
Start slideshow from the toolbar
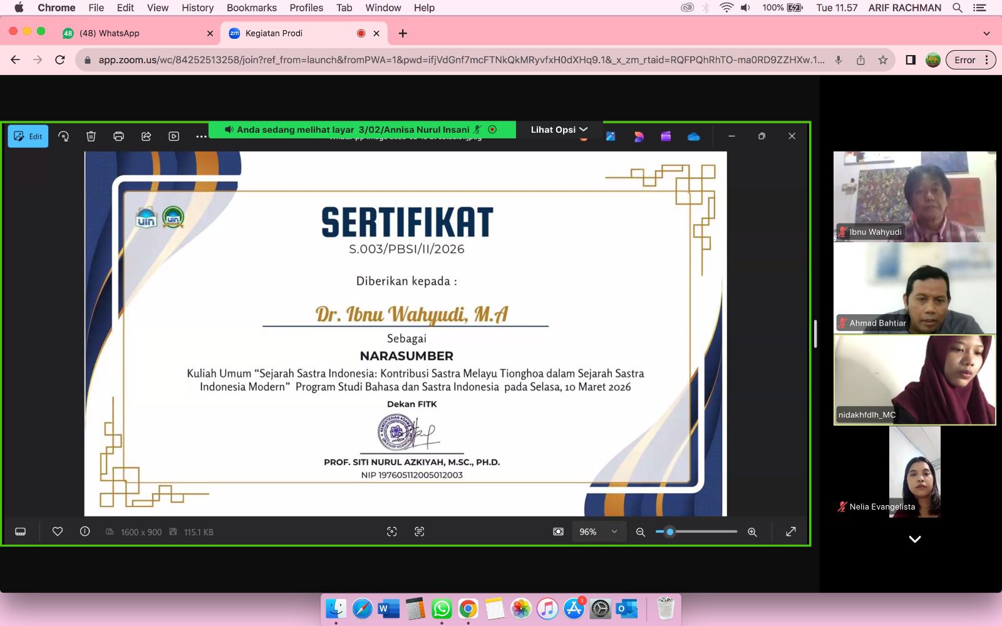173,136
